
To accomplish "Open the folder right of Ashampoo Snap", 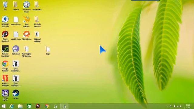I will pos(37,5).
